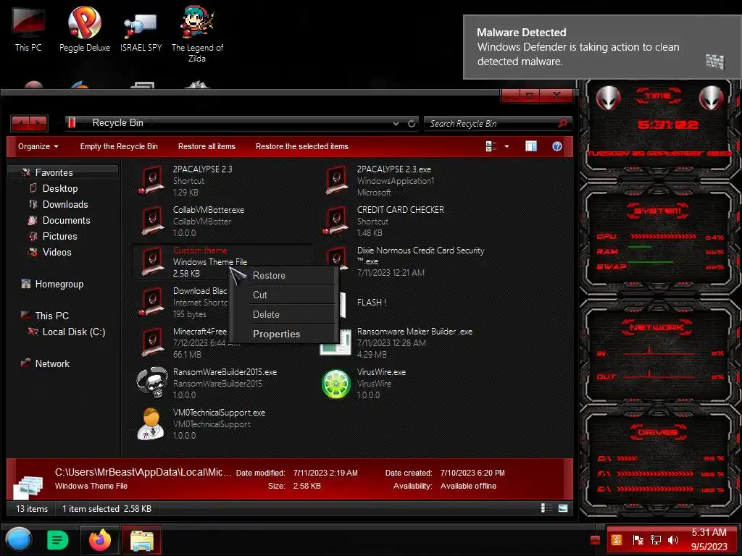Go back with navigation arrow
The height and width of the screenshot is (556, 742).
pos(21,123)
